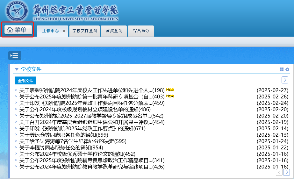
Task: Open notice 关于公布2025年度郑州航院辅导员思想政治工作精品项目
Action: click(92, 161)
